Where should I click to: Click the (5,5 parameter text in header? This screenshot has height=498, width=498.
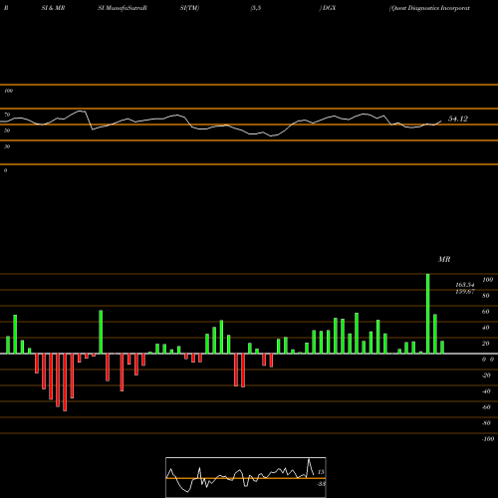256,8
